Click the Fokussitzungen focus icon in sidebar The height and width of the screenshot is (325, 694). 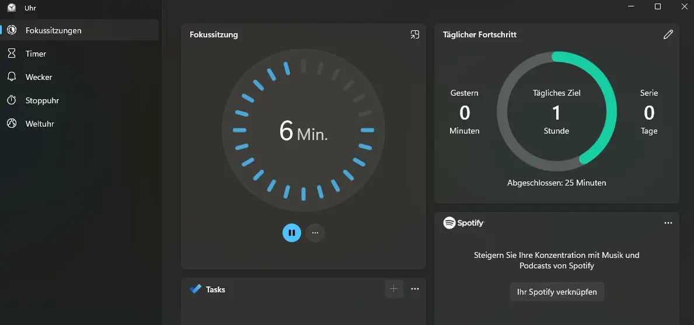12,30
